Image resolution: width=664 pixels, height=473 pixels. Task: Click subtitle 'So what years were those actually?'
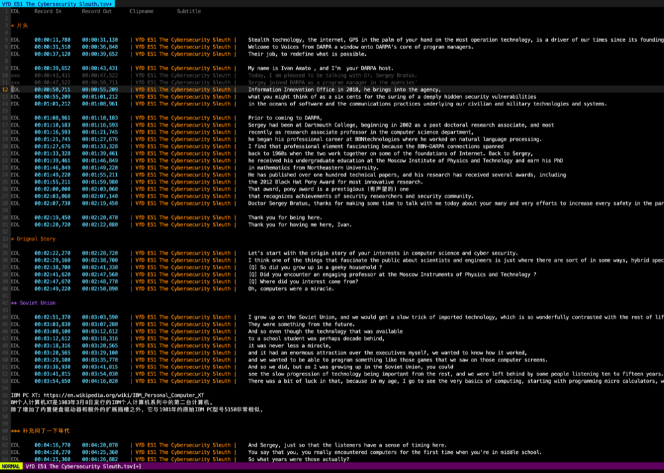(x=299, y=460)
